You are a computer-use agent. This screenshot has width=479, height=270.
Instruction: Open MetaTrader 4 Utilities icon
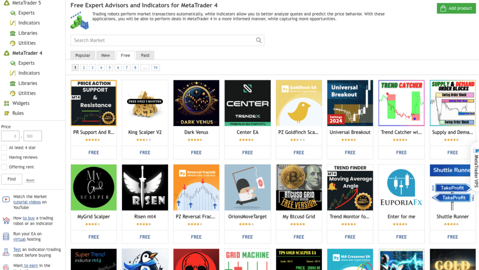click(13, 93)
